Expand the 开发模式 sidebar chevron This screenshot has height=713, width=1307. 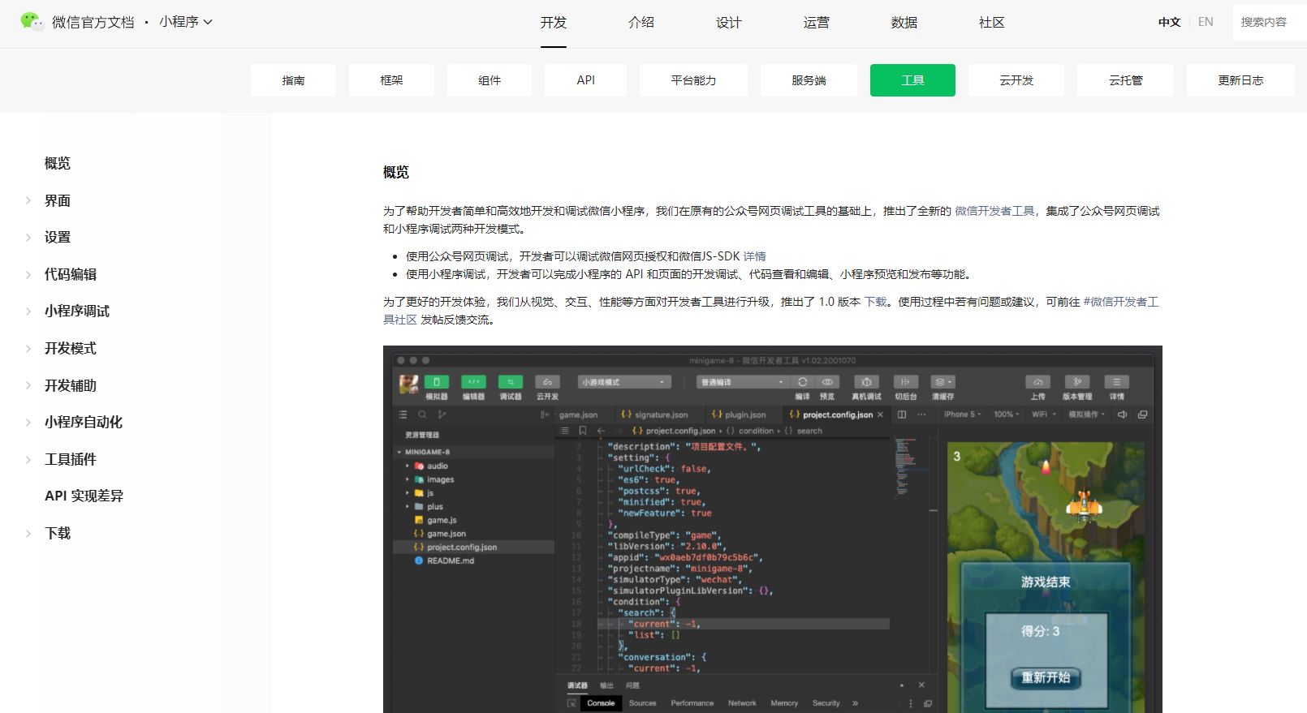click(x=28, y=348)
